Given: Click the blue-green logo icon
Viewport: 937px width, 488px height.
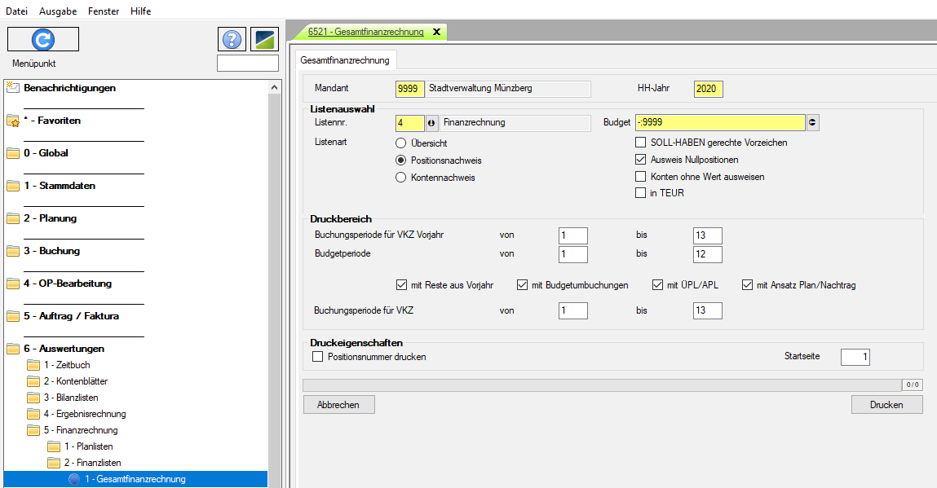Looking at the screenshot, I should coord(264,39).
